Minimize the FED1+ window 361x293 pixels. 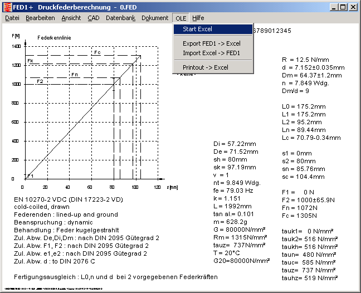coord(333,7)
